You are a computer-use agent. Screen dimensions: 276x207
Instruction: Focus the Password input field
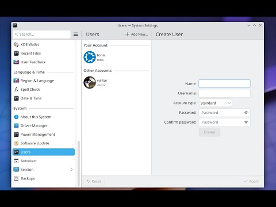pos(224,113)
